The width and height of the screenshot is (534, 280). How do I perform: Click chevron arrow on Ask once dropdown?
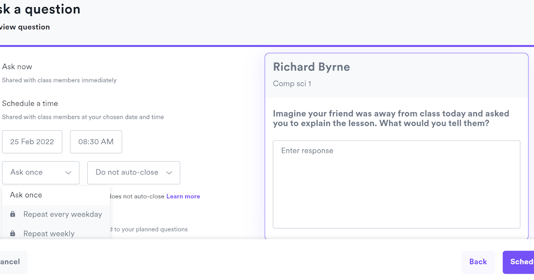[x=69, y=173]
